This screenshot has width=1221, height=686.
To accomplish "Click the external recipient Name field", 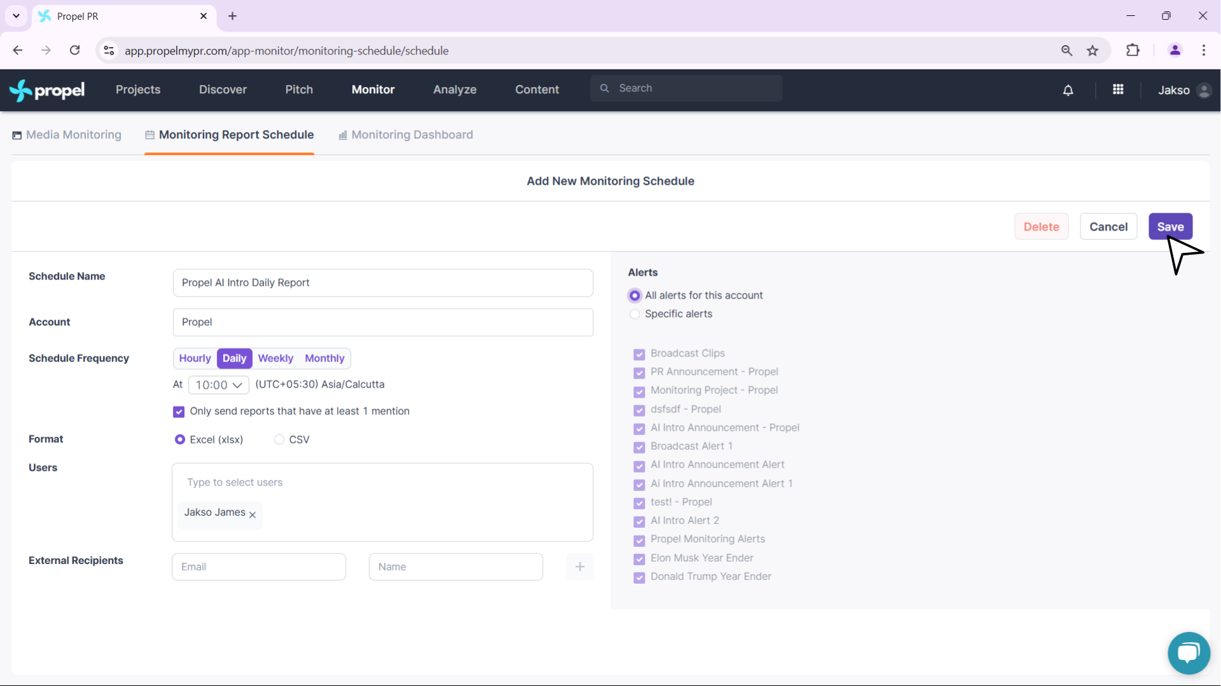I will point(456,567).
